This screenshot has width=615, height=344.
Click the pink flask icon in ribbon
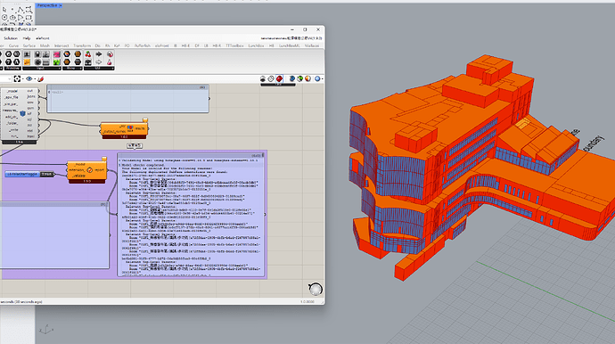click(x=110, y=62)
